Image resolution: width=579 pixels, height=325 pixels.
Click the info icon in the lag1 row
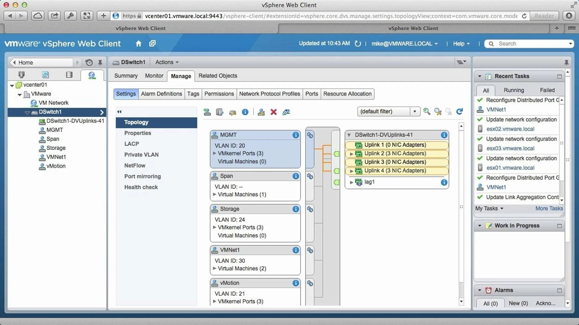pyautogui.click(x=444, y=182)
